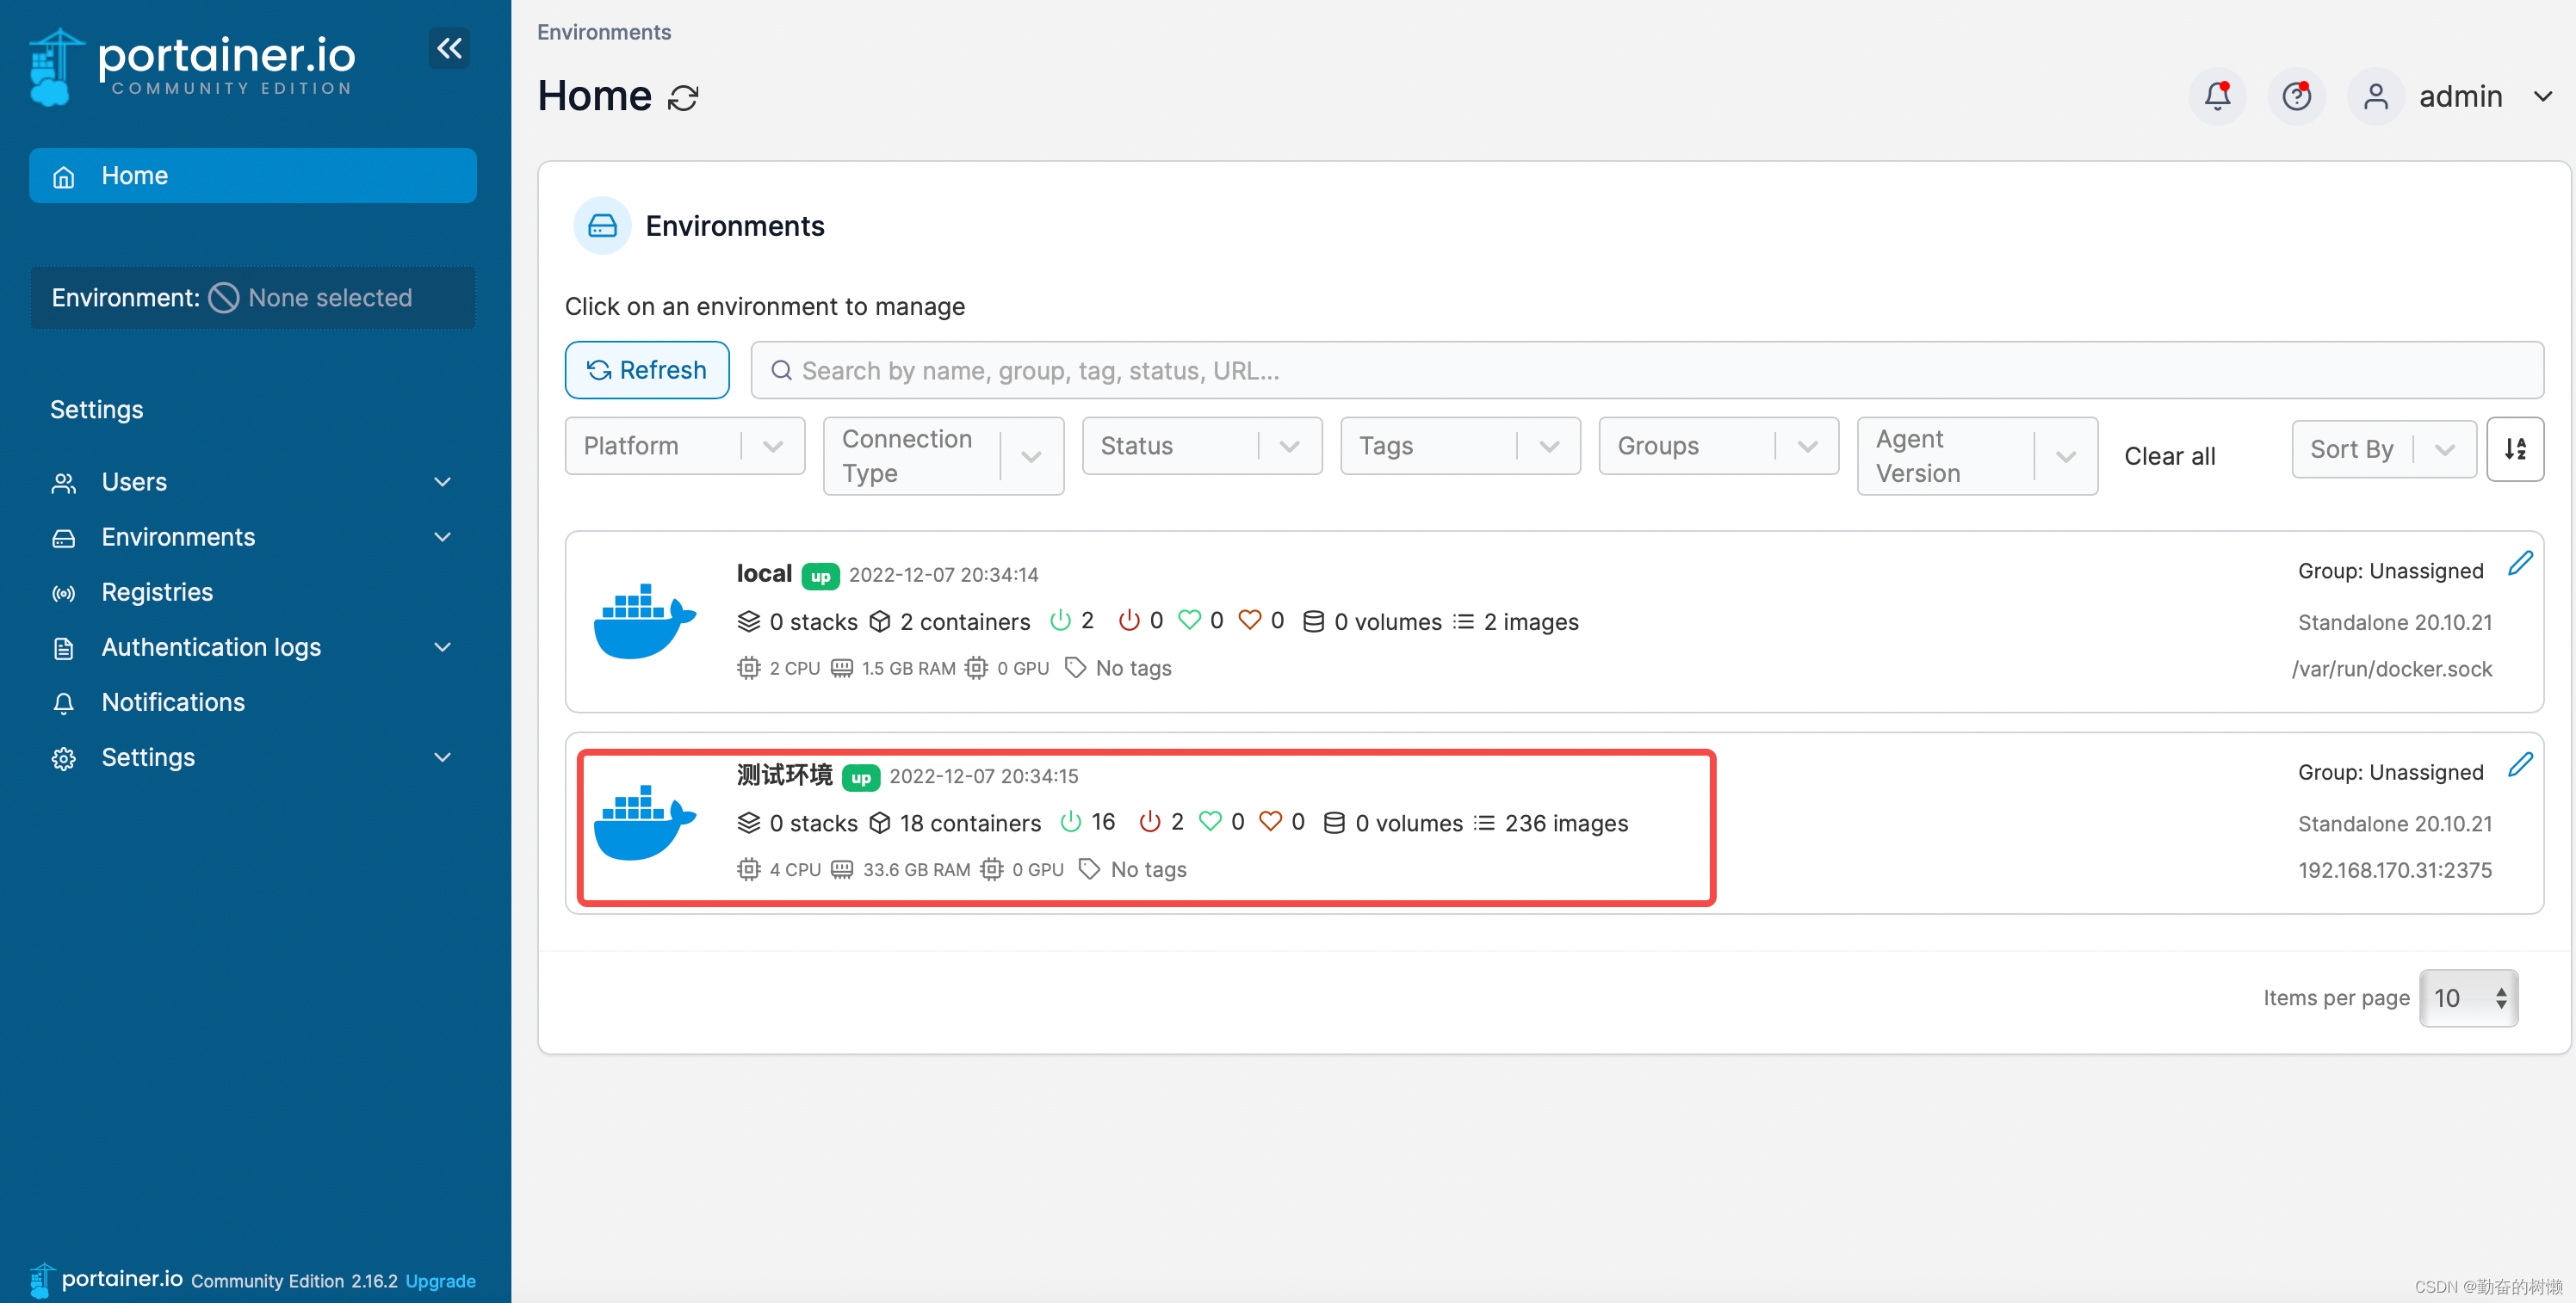Viewport: 2576px width, 1303px height.
Task: Open the help question-mark icon
Action: click(x=2296, y=96)
